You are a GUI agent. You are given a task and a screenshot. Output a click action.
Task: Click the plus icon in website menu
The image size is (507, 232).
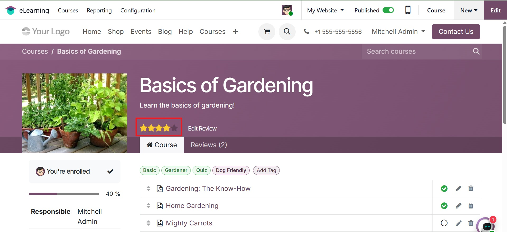pos(235,32)
